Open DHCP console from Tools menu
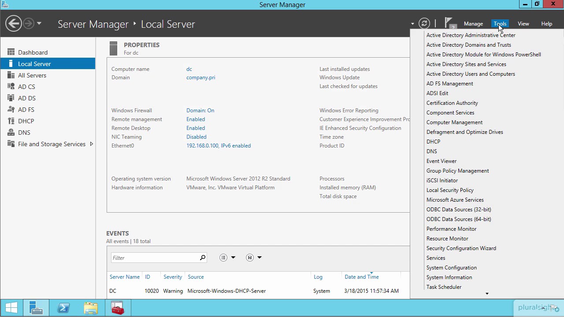 click(433, 142)
